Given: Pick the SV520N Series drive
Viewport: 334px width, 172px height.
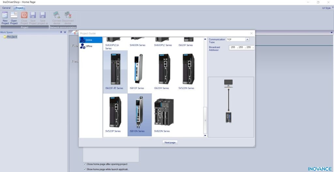Looking at the screenshot, I should pos(188,70).
